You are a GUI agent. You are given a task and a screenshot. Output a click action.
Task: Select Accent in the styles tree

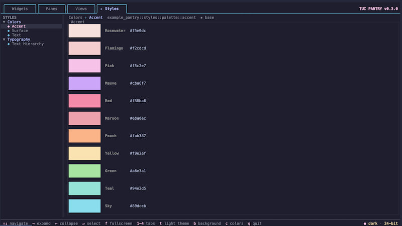(31, 27)
